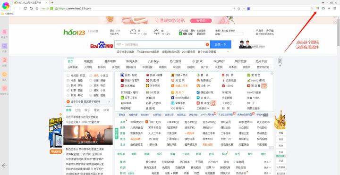The width and height of the screenshot is (340, 175).
Task: Select the 新闻头条 navigation tab
Action: click(132, 61)
